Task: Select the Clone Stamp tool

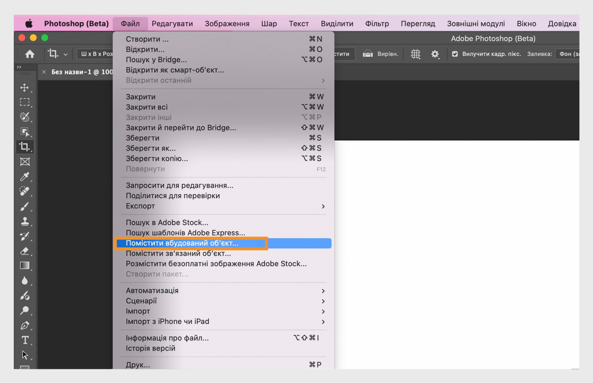Action: pyautogui.click(x=25, y=221)
